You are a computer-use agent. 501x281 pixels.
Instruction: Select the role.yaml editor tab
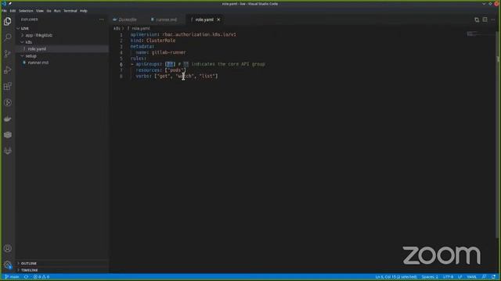(x=204, y=20)
